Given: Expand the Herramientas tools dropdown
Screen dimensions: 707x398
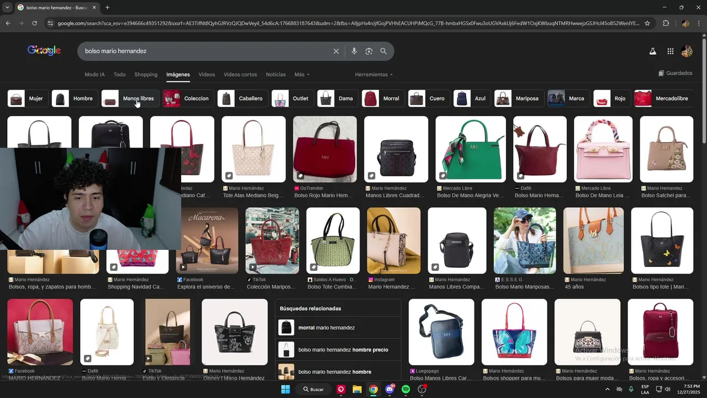Looking at the screenshot, I should tap(374, 75).
